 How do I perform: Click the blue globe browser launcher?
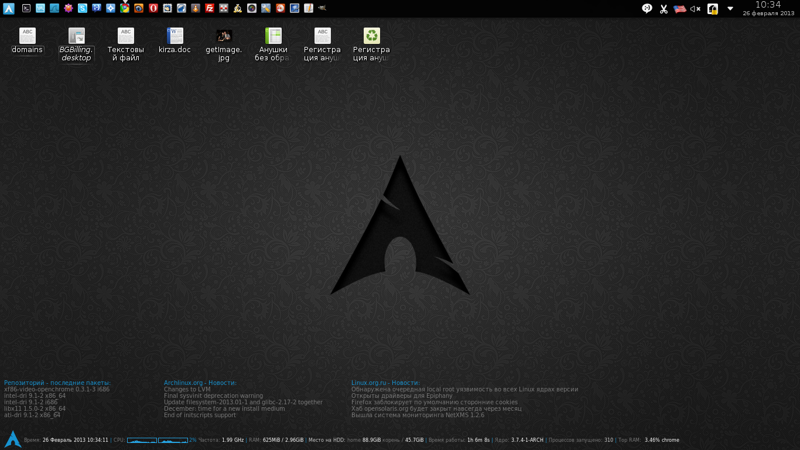click(181, 8)
